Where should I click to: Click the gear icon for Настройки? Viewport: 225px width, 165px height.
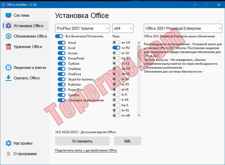pos(8,143)
